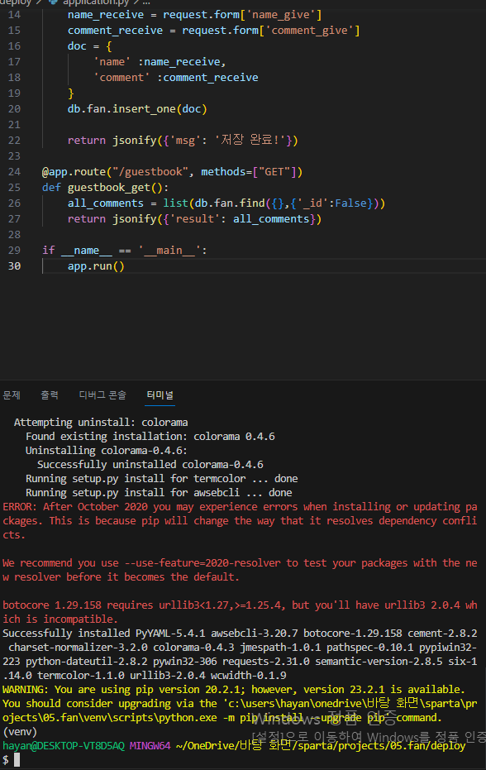Place cursor on name_receive in line 14
The width and height of the screenshot is (486, 770).
[x=106, y=15]
